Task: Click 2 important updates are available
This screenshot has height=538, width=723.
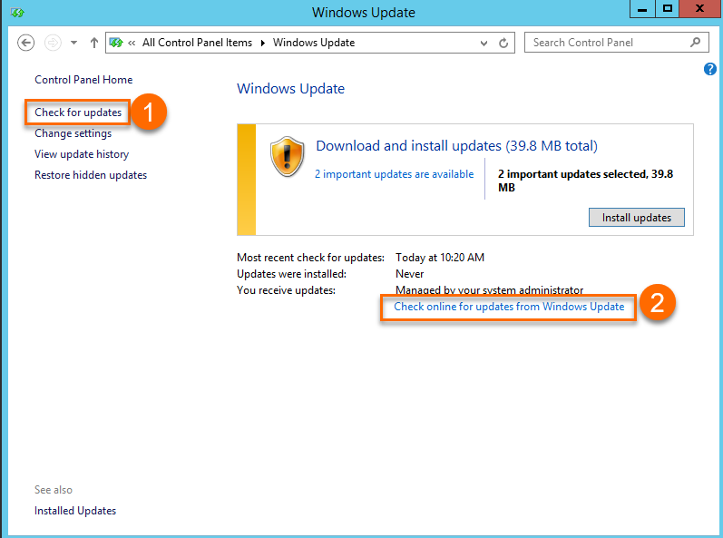Action: coord(395,174)
